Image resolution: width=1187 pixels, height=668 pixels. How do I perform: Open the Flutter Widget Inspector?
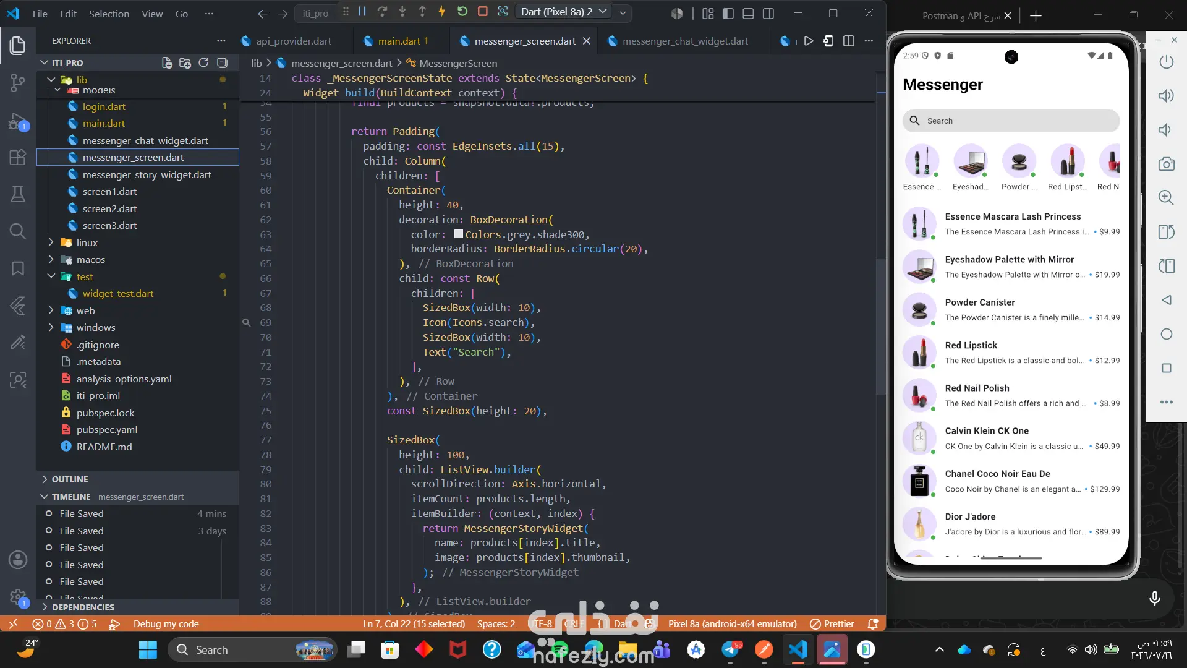(x=503, y=11)
